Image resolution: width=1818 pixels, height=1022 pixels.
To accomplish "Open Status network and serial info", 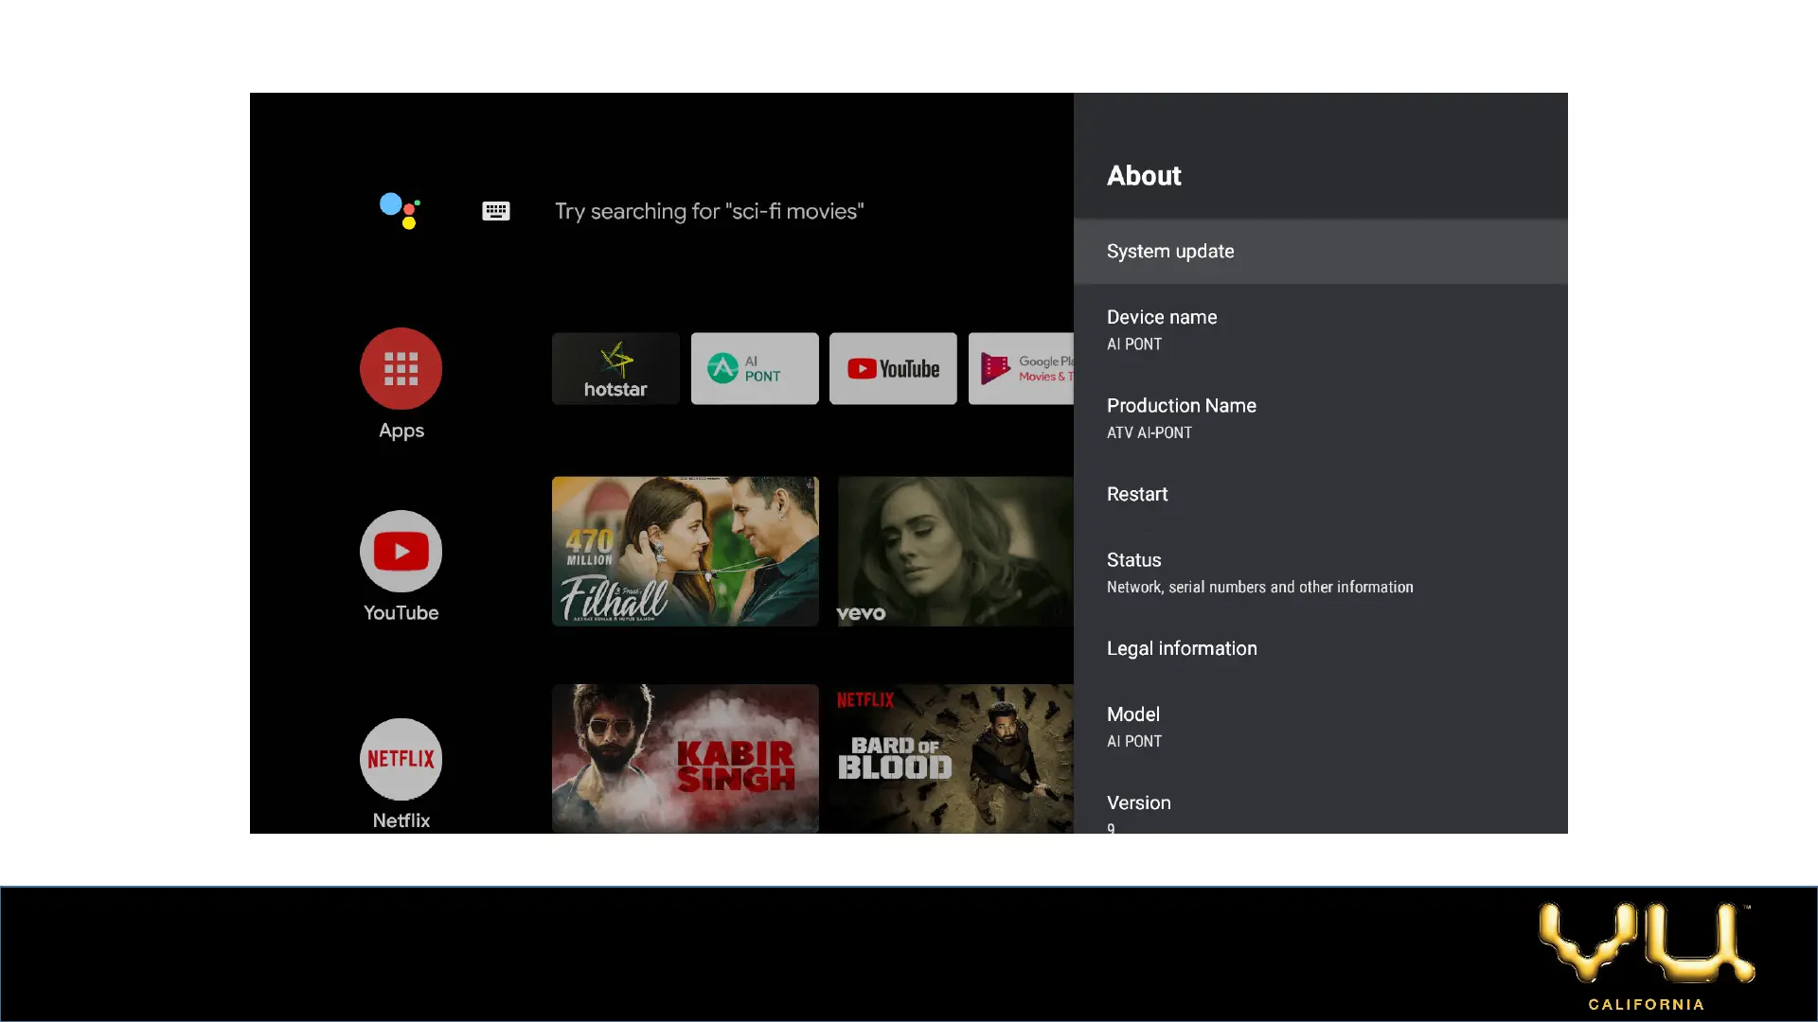I will pyautogui.click(x=1320, y=573).
